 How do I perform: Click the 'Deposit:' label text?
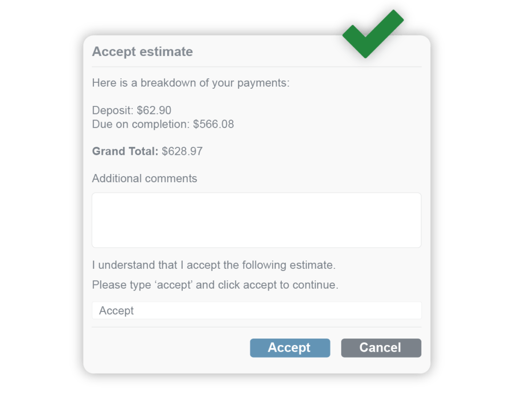[113, 110]
